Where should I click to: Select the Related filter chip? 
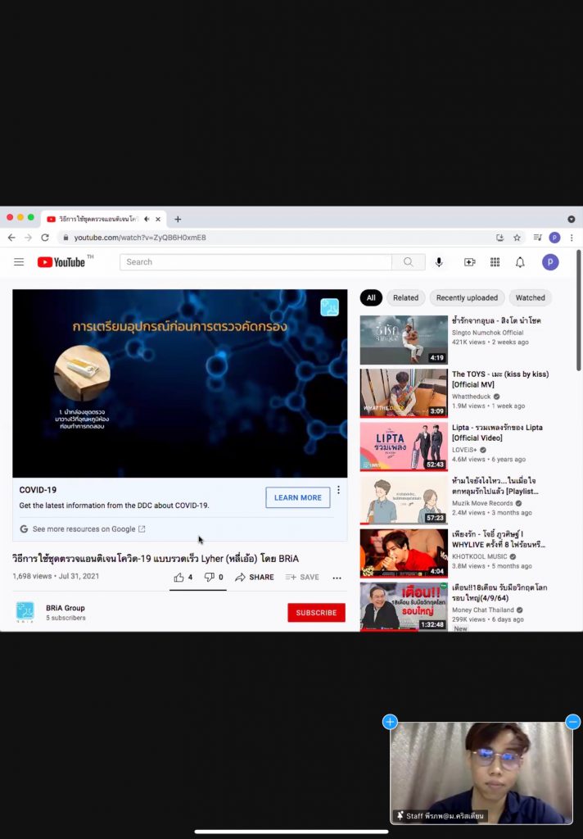point(405,297)
